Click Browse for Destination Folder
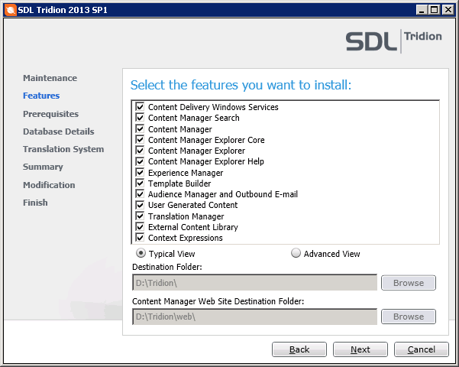The height and width of the screenshot is (367, 459). pyautogui.click(x=408, y=283)
